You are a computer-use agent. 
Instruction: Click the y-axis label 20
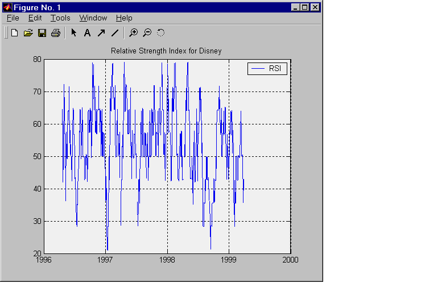tap(38, 253)
